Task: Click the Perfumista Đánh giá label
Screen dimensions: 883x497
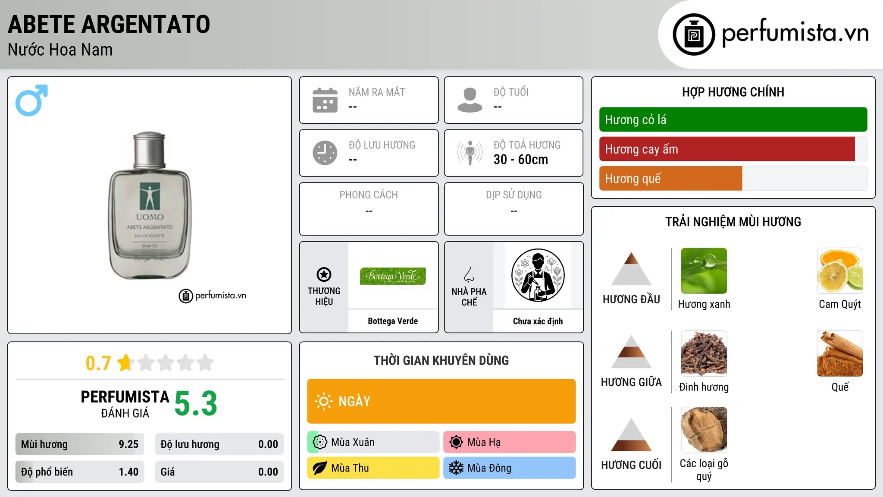Action: 125,404
